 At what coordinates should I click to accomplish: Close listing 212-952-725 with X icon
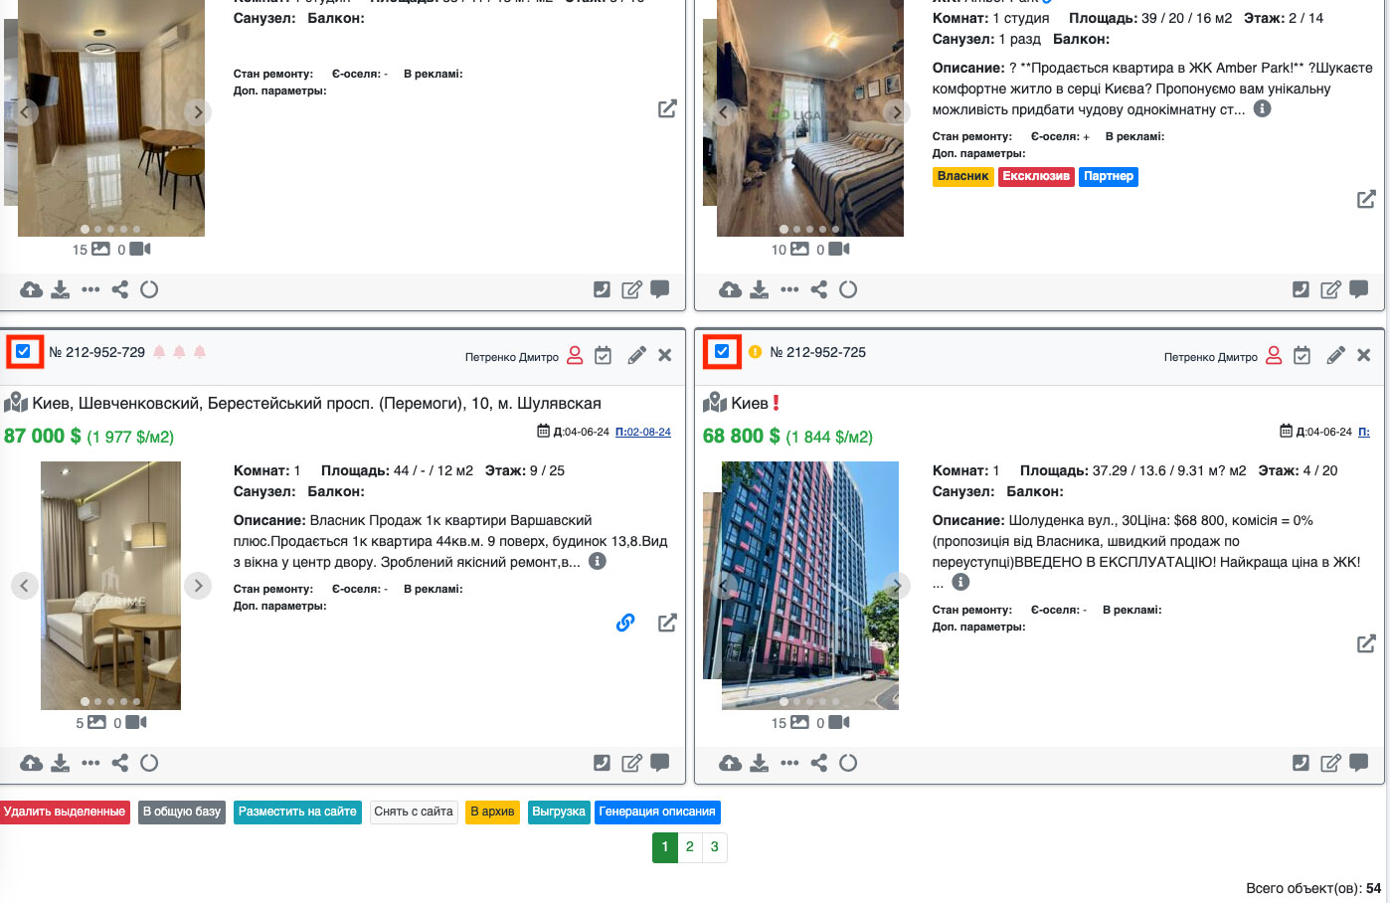[x=1363, y=355]
